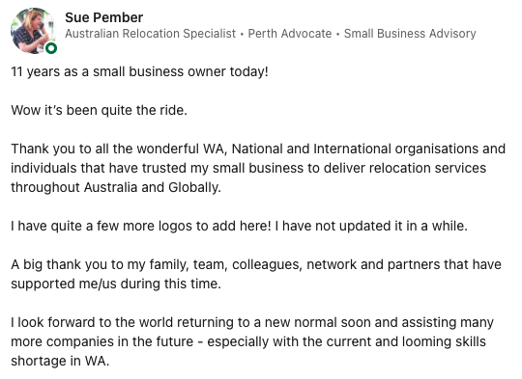
Task: Click Perth Advocate in the headline
Action: click(290, 34)
